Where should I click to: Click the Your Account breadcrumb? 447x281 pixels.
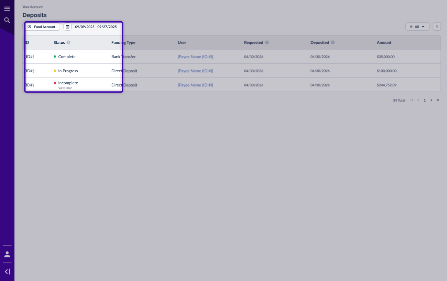pos(33,7)
